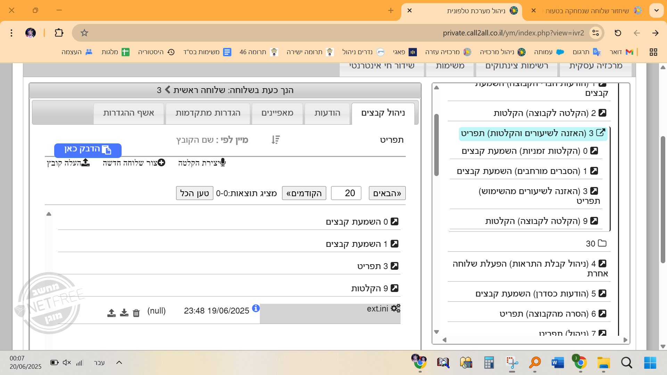
Task: Click the folder 30 icon in tree
Action: (x=602, y=243)
